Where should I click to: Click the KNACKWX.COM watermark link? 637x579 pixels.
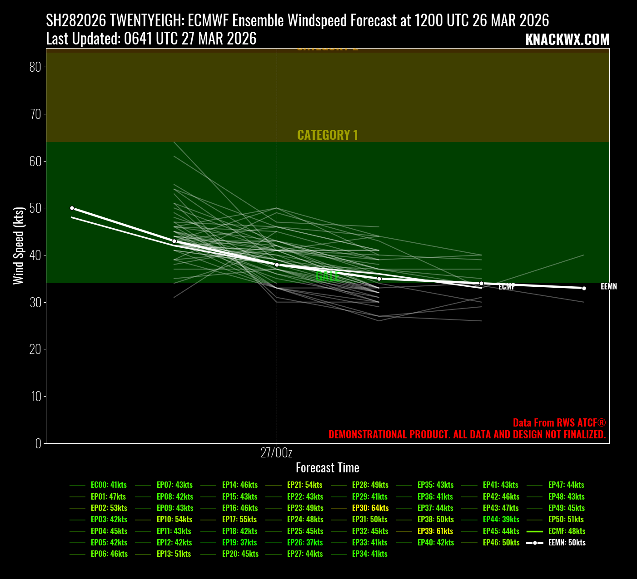click(567, 40)
